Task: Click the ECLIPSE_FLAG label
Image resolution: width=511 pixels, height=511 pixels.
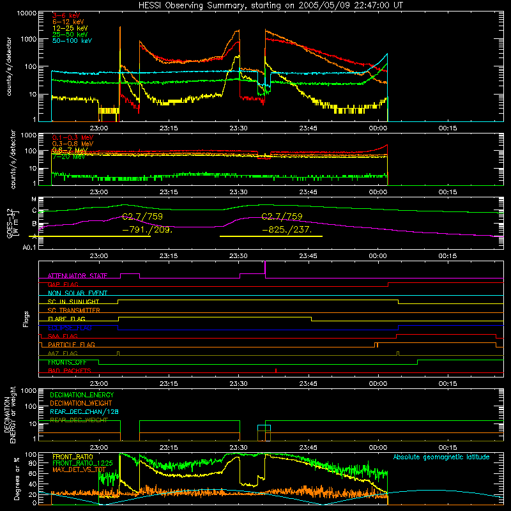Action: (x=70, y=328)
